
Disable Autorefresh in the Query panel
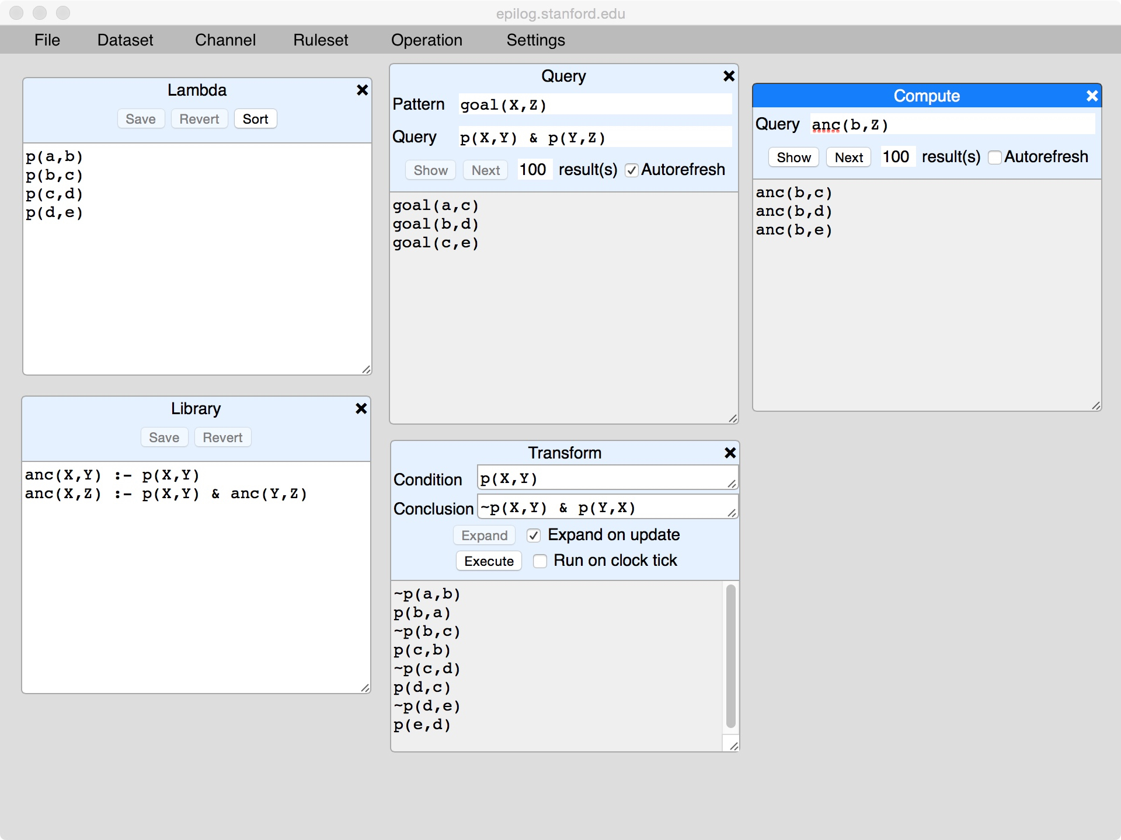[631, 170]
